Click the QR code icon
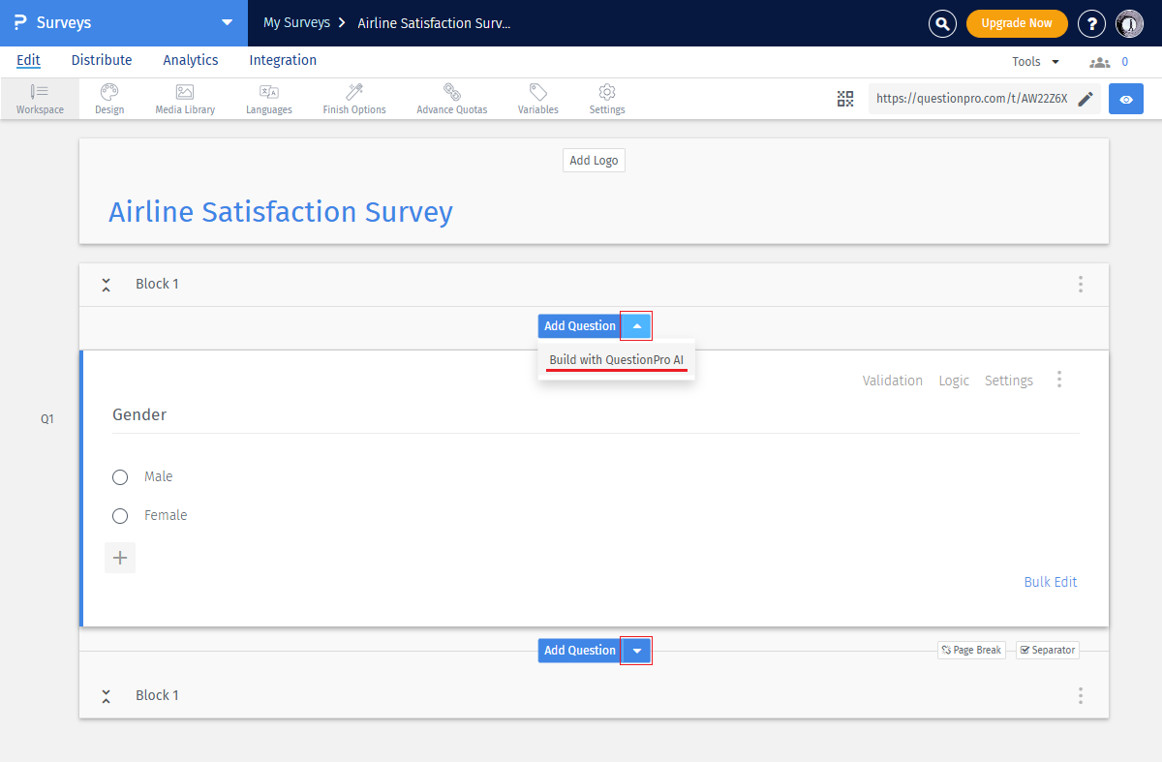 point(845,99)
